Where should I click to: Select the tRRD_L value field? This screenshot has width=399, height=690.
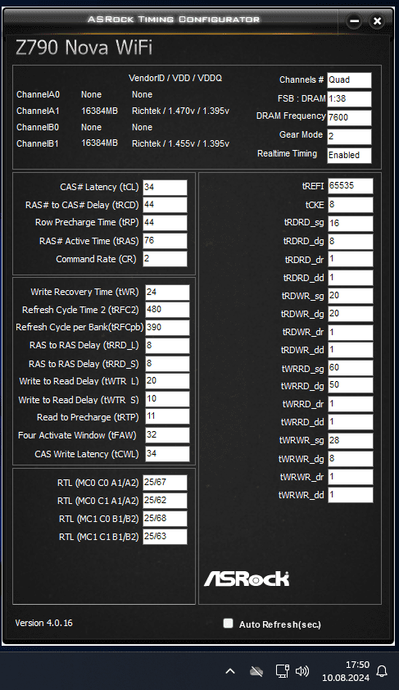pos(167,346)
